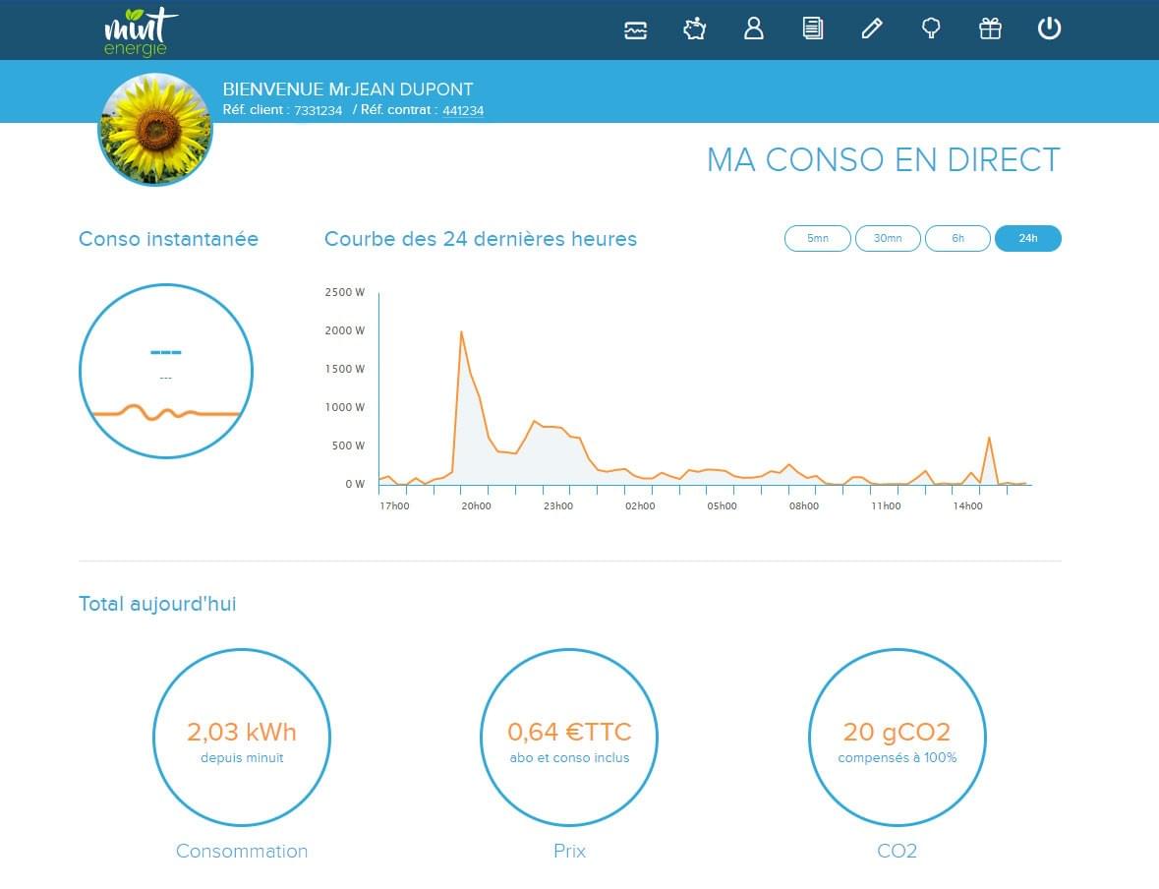The width and height of the screenshot is (1159, 889).
Task: Click the 05h00 axis label
Action: [x=723, y=505]
